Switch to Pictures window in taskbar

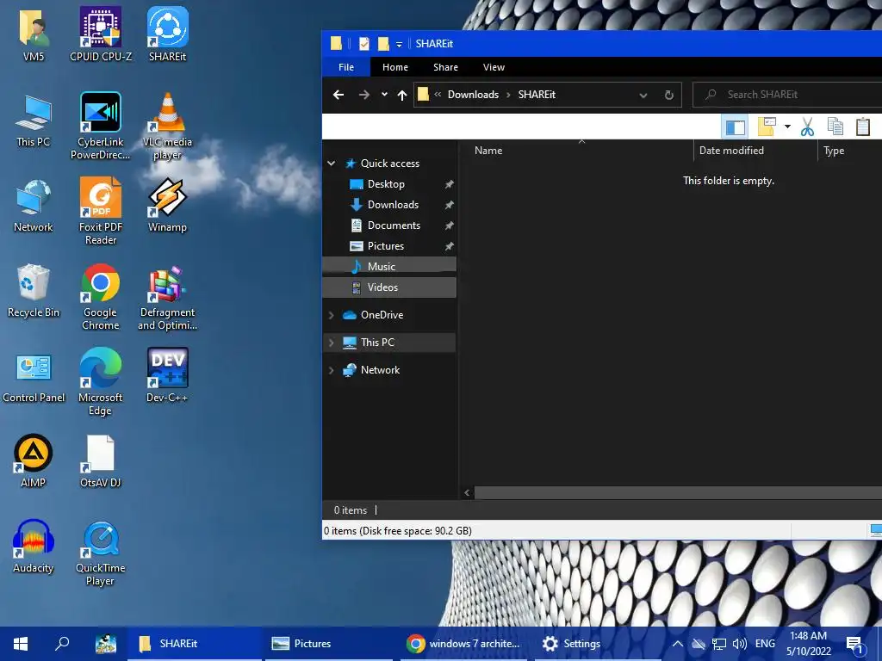pyautogui.click(x=327, y=644)
